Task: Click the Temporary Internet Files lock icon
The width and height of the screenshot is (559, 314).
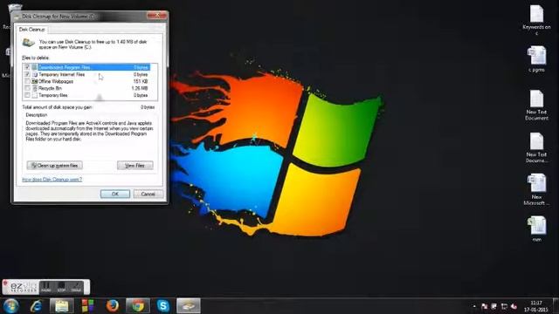Action: coord(35,74)
